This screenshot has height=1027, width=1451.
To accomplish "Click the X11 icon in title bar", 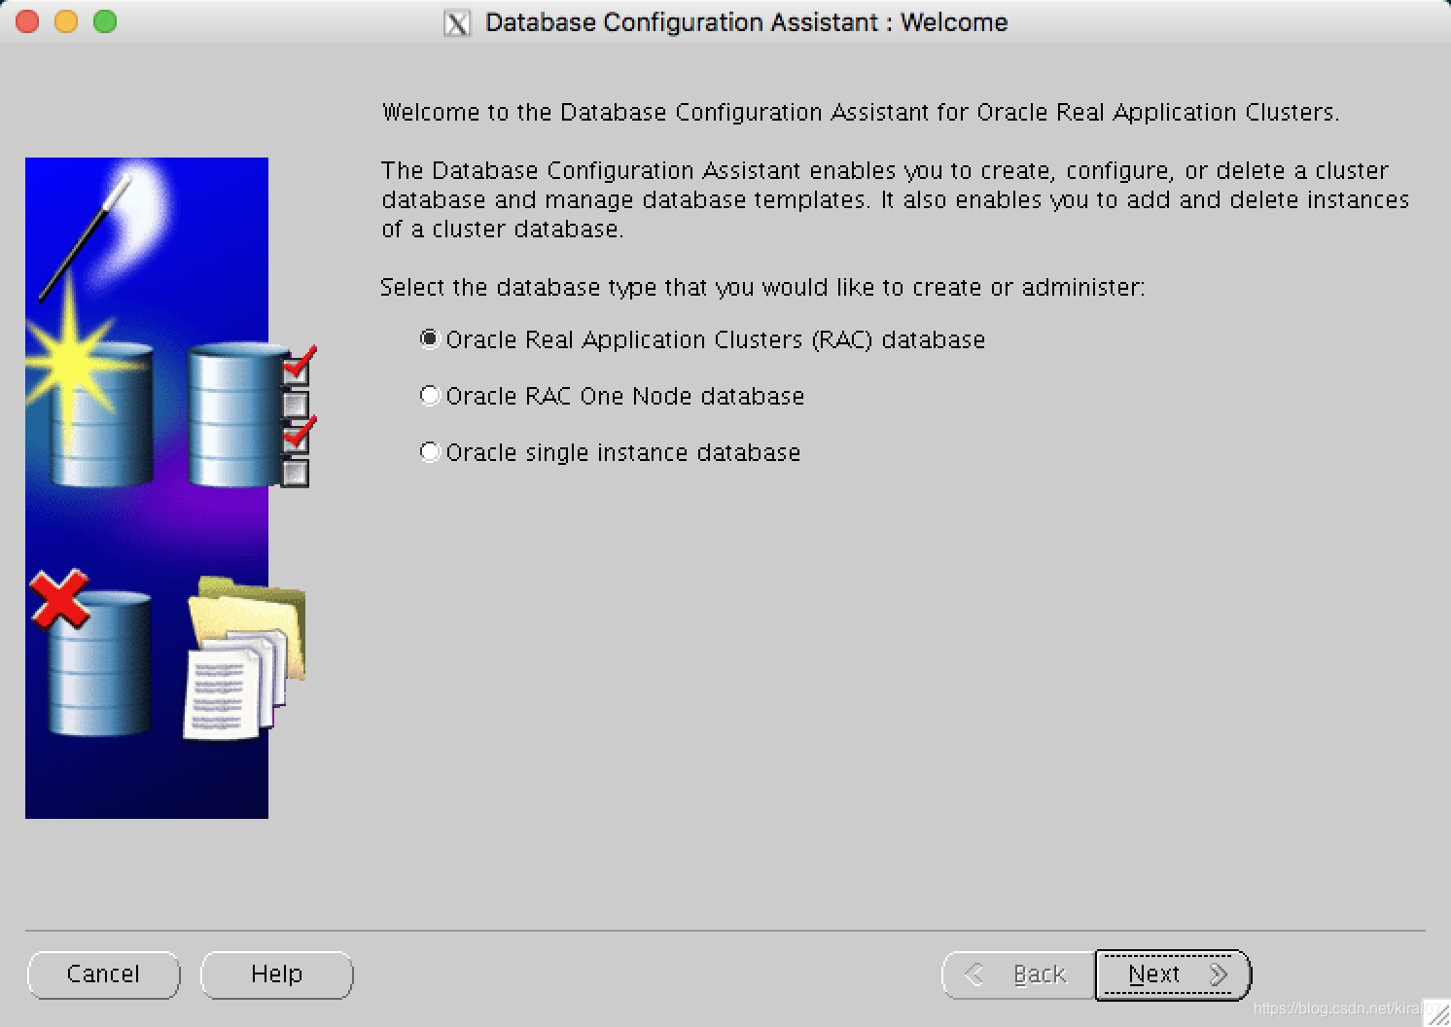I will (457, 22).
